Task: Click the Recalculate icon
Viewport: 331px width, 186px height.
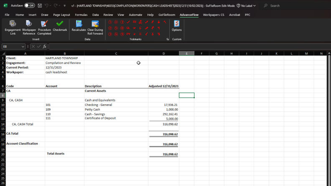Action: coord(79,26)
